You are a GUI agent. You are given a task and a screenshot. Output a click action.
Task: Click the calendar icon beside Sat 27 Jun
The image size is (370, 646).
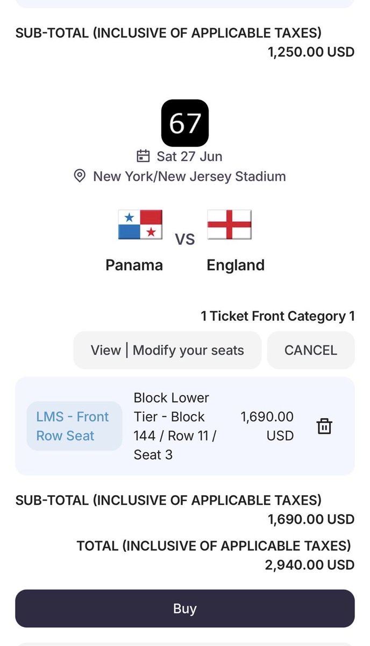[143, 156]
